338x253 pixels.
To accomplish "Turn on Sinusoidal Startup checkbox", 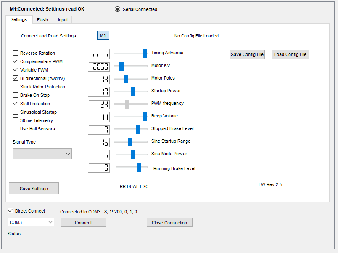I will point(16,112).
